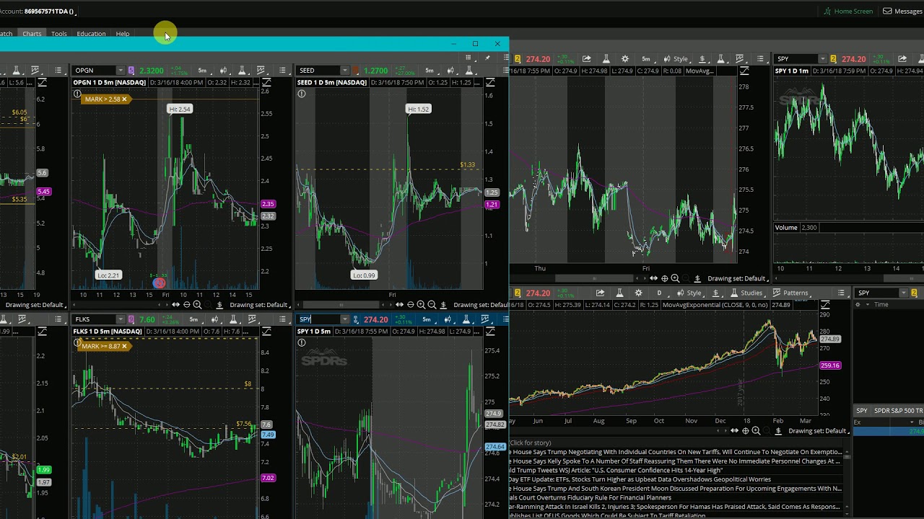The width and height of the screenshot is (924, 519).
Task: Open SPY 5m chart patterns icon
Action: 485,319
